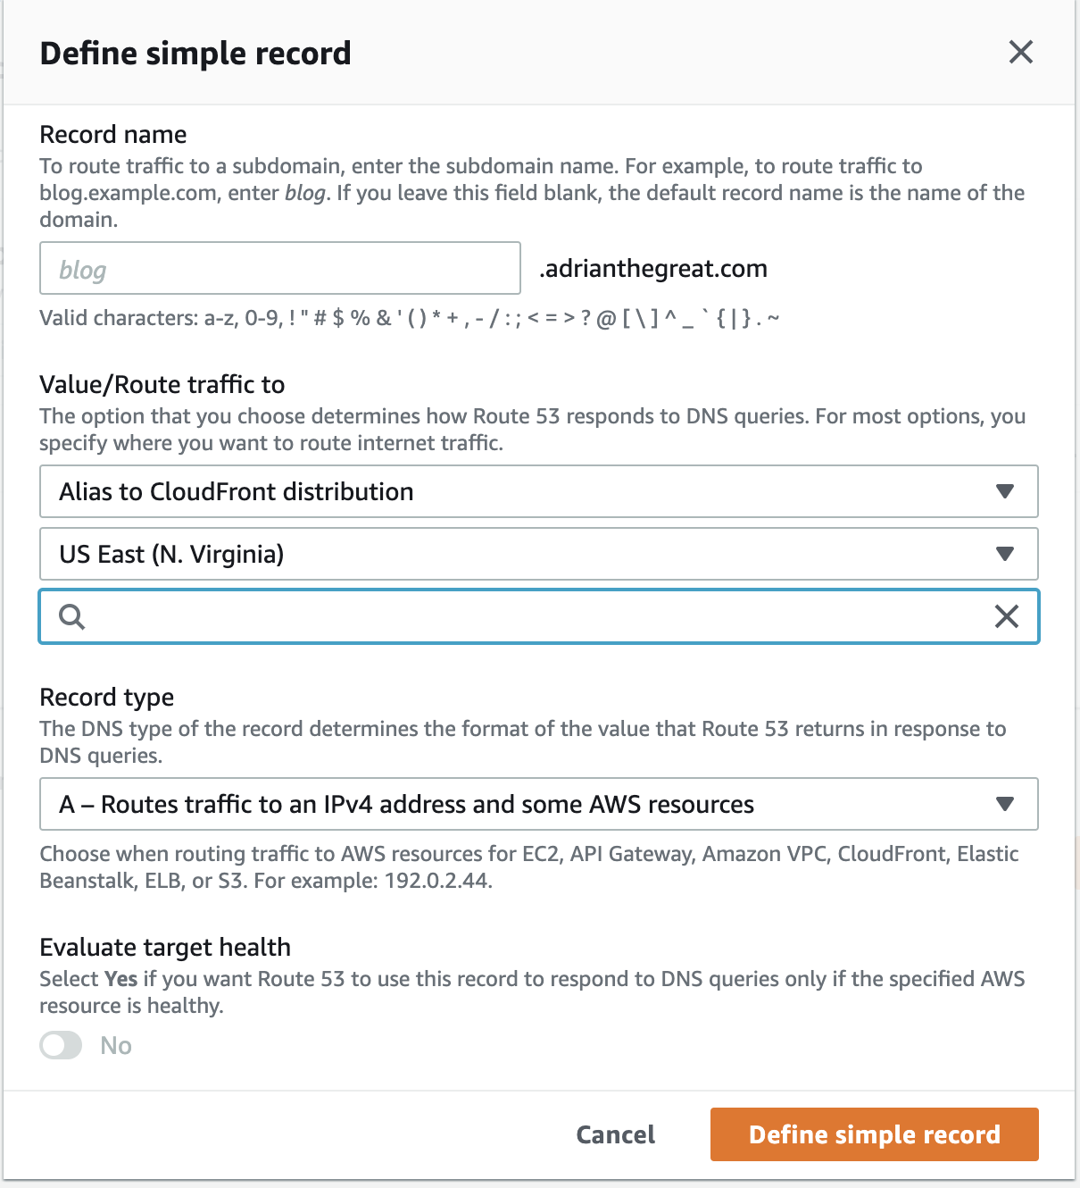Clear the search field with X icon
Image resolution: width=1080 pixels, height=1188 pixels.
coord(1006,616)
